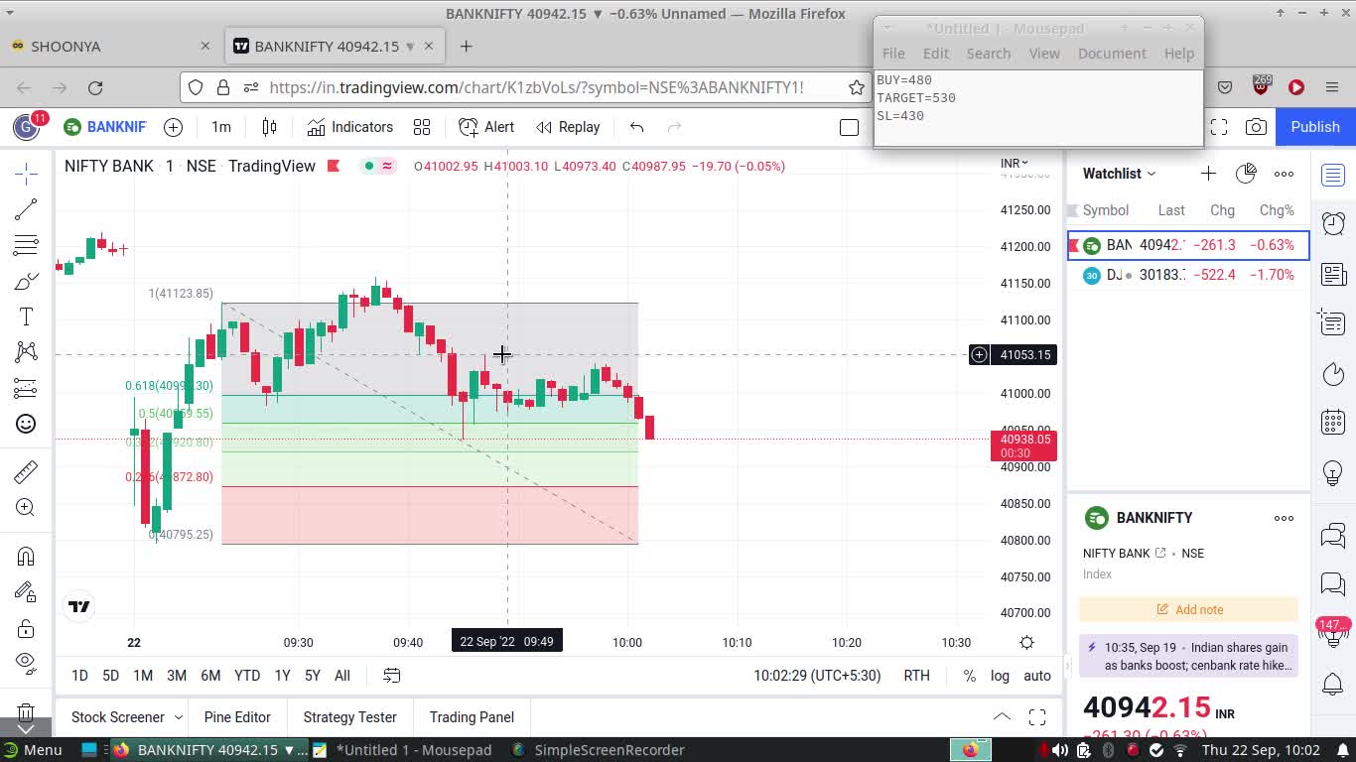This screenshot has height=762, width=1356.
Task: Set chart range to 1D
Action: (79, 676)
